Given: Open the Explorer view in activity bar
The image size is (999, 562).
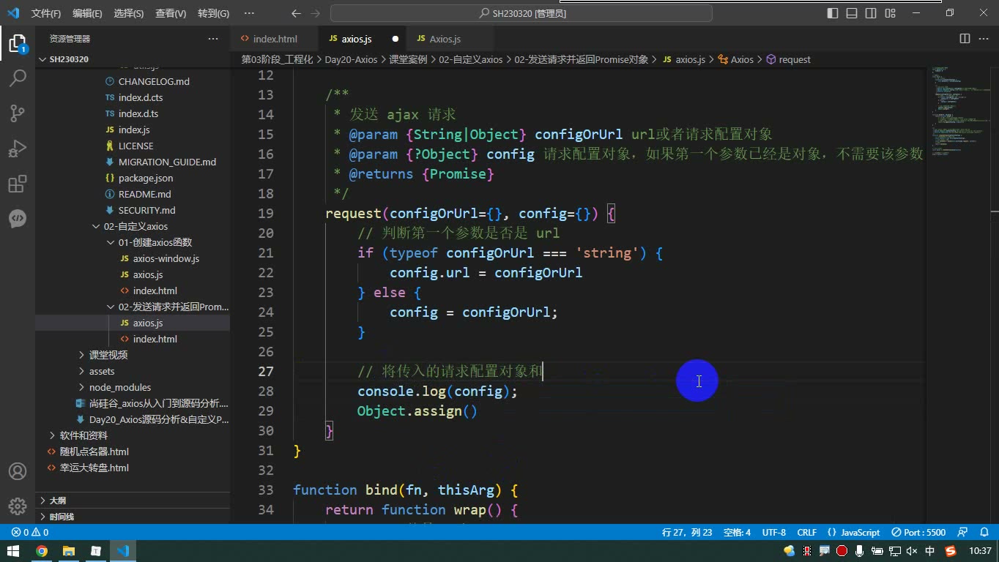Looking at the screenshot, I should pyautogui.click(x=18, y=43).
